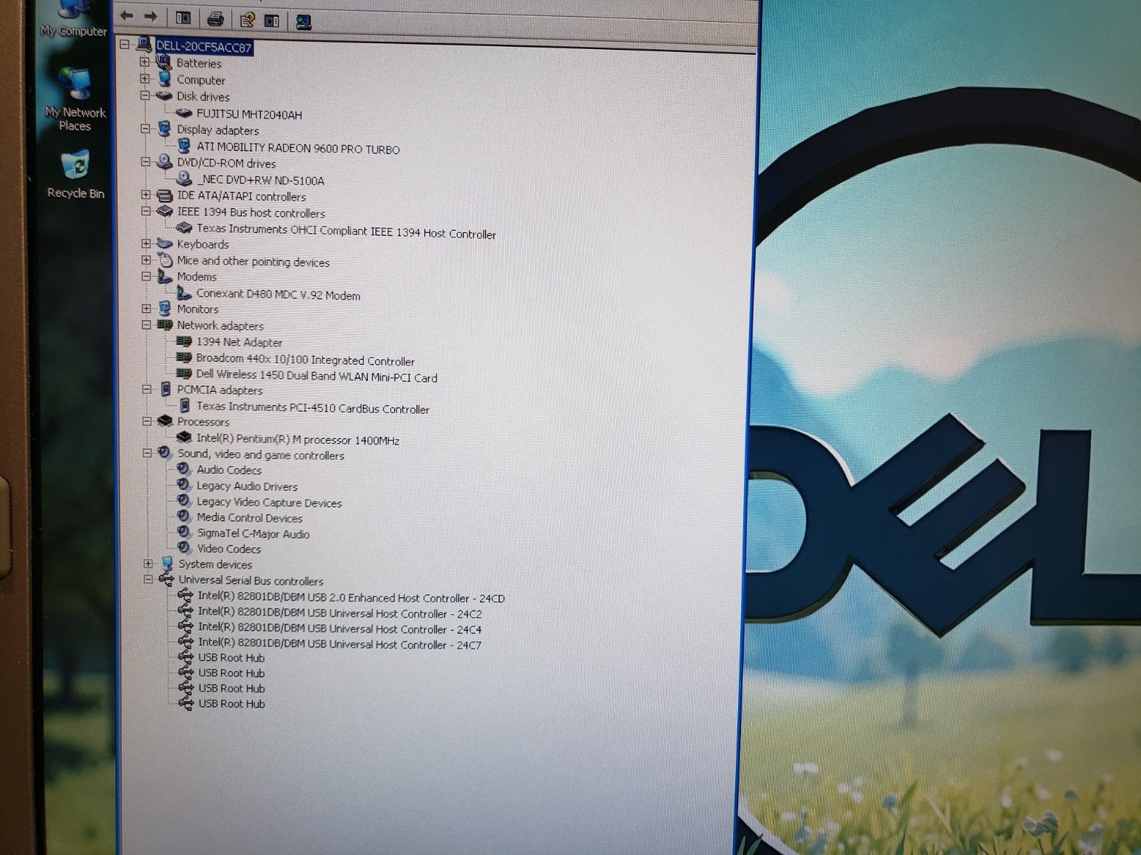
Task: Select the Legacy Audio Drivers icon
Action: point(185,484)
